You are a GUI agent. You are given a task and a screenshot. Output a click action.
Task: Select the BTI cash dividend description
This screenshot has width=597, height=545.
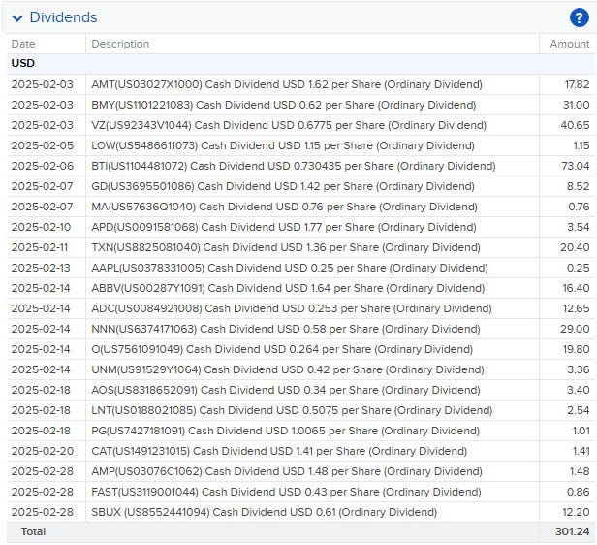[x=294, y=166]
